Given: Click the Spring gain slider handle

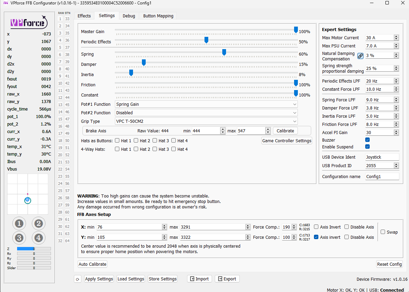Looking at the screenshot, I should click(x=224, y=53).
